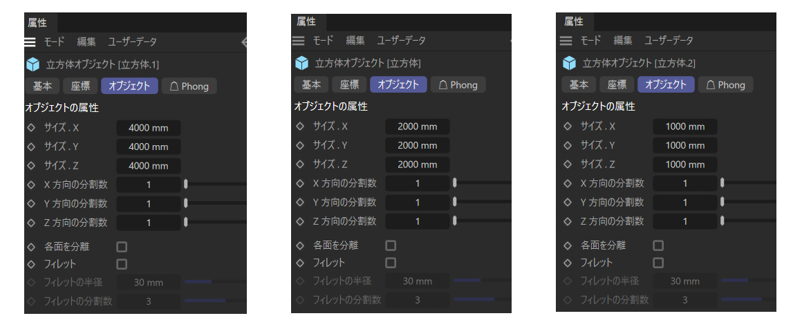
Task: Click Y方向の分割数 slider in 立方体.1 panel
Action: 216,204
